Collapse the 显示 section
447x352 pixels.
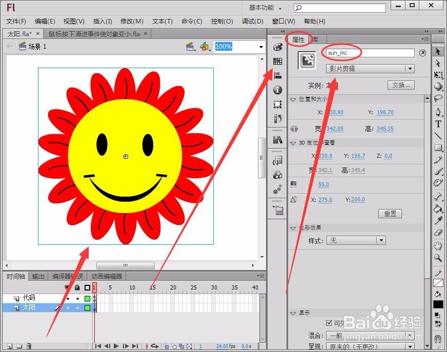pyautogui.click(x=293, y=313)
